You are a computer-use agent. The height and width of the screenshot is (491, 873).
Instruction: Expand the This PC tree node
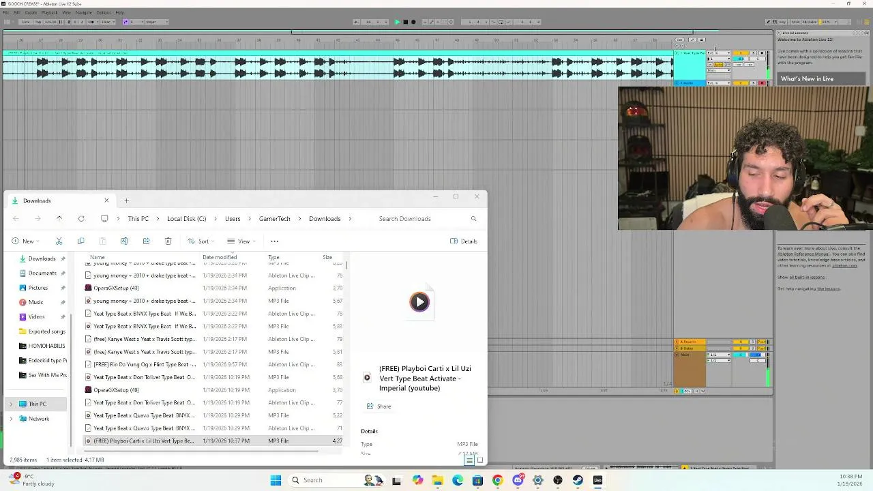click(10, 404)
